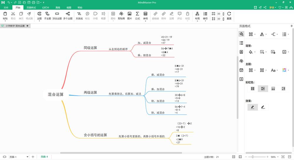
Task: Insert a 公式 formula
Action: click(137, 16)
